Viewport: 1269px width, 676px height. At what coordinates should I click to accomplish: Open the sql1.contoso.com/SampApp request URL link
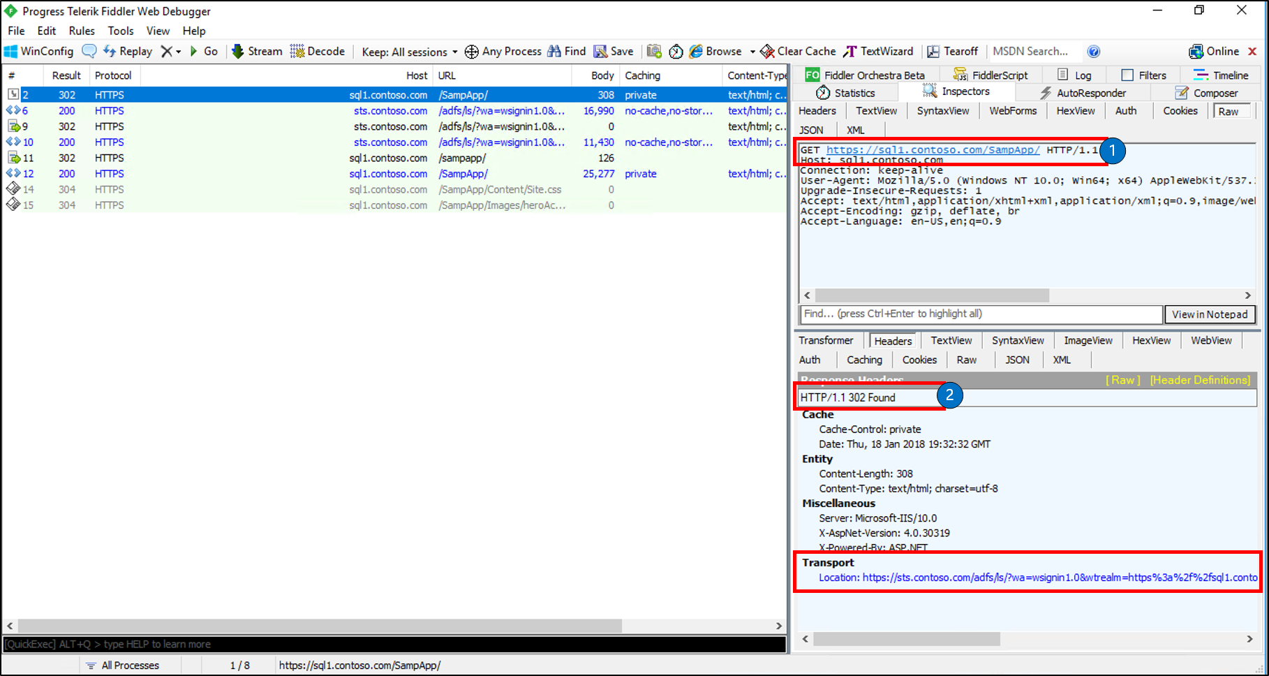(x=933, y=149)
